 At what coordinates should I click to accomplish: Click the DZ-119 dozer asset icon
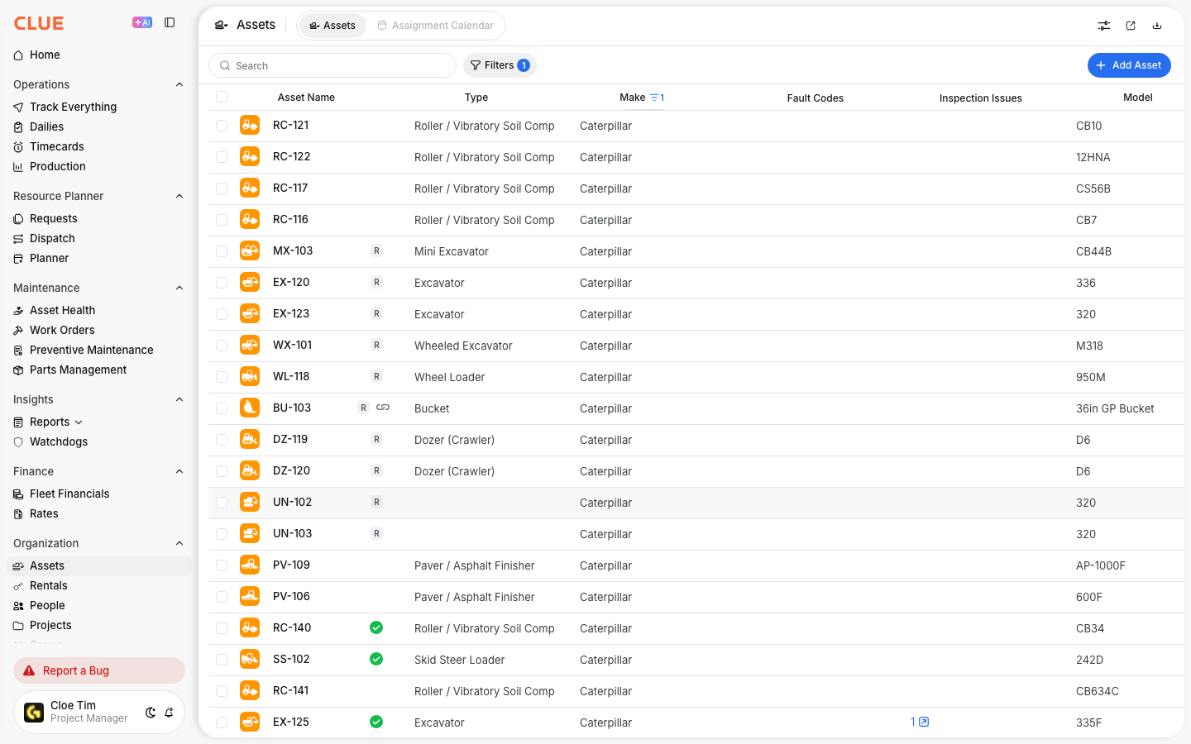tap(250, 439)
